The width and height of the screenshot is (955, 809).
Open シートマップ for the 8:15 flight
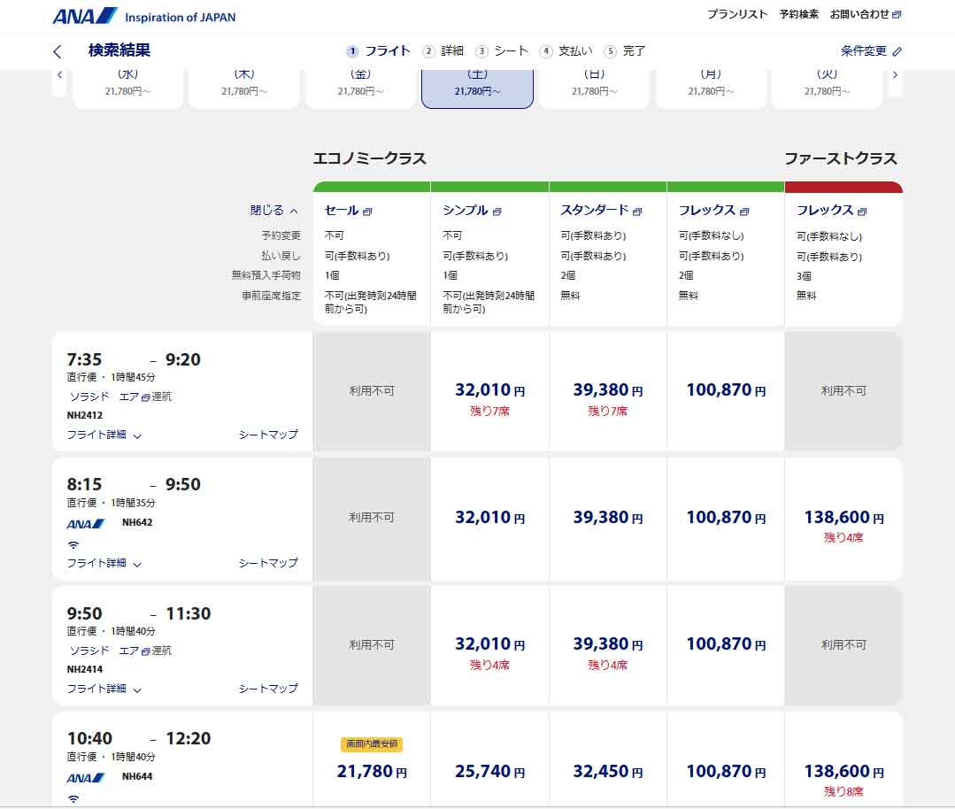(268, 563)
